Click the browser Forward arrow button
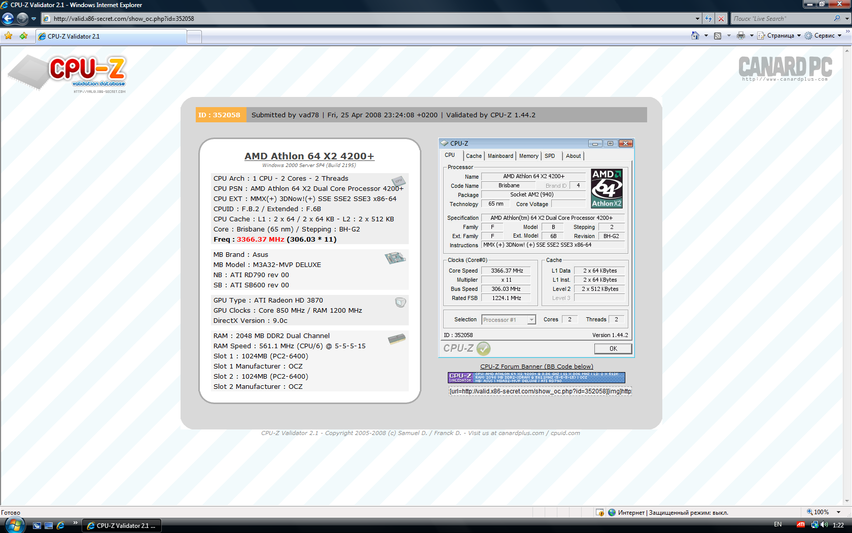The width and height of the screenshot is (852, 533). [22, 19]
